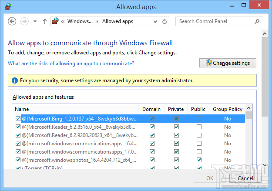The height and width of the screenshot is (191, 272).
Task: Enable Public checkbox for windowscommunicationsapps_17.0
Action: (199, 152)
